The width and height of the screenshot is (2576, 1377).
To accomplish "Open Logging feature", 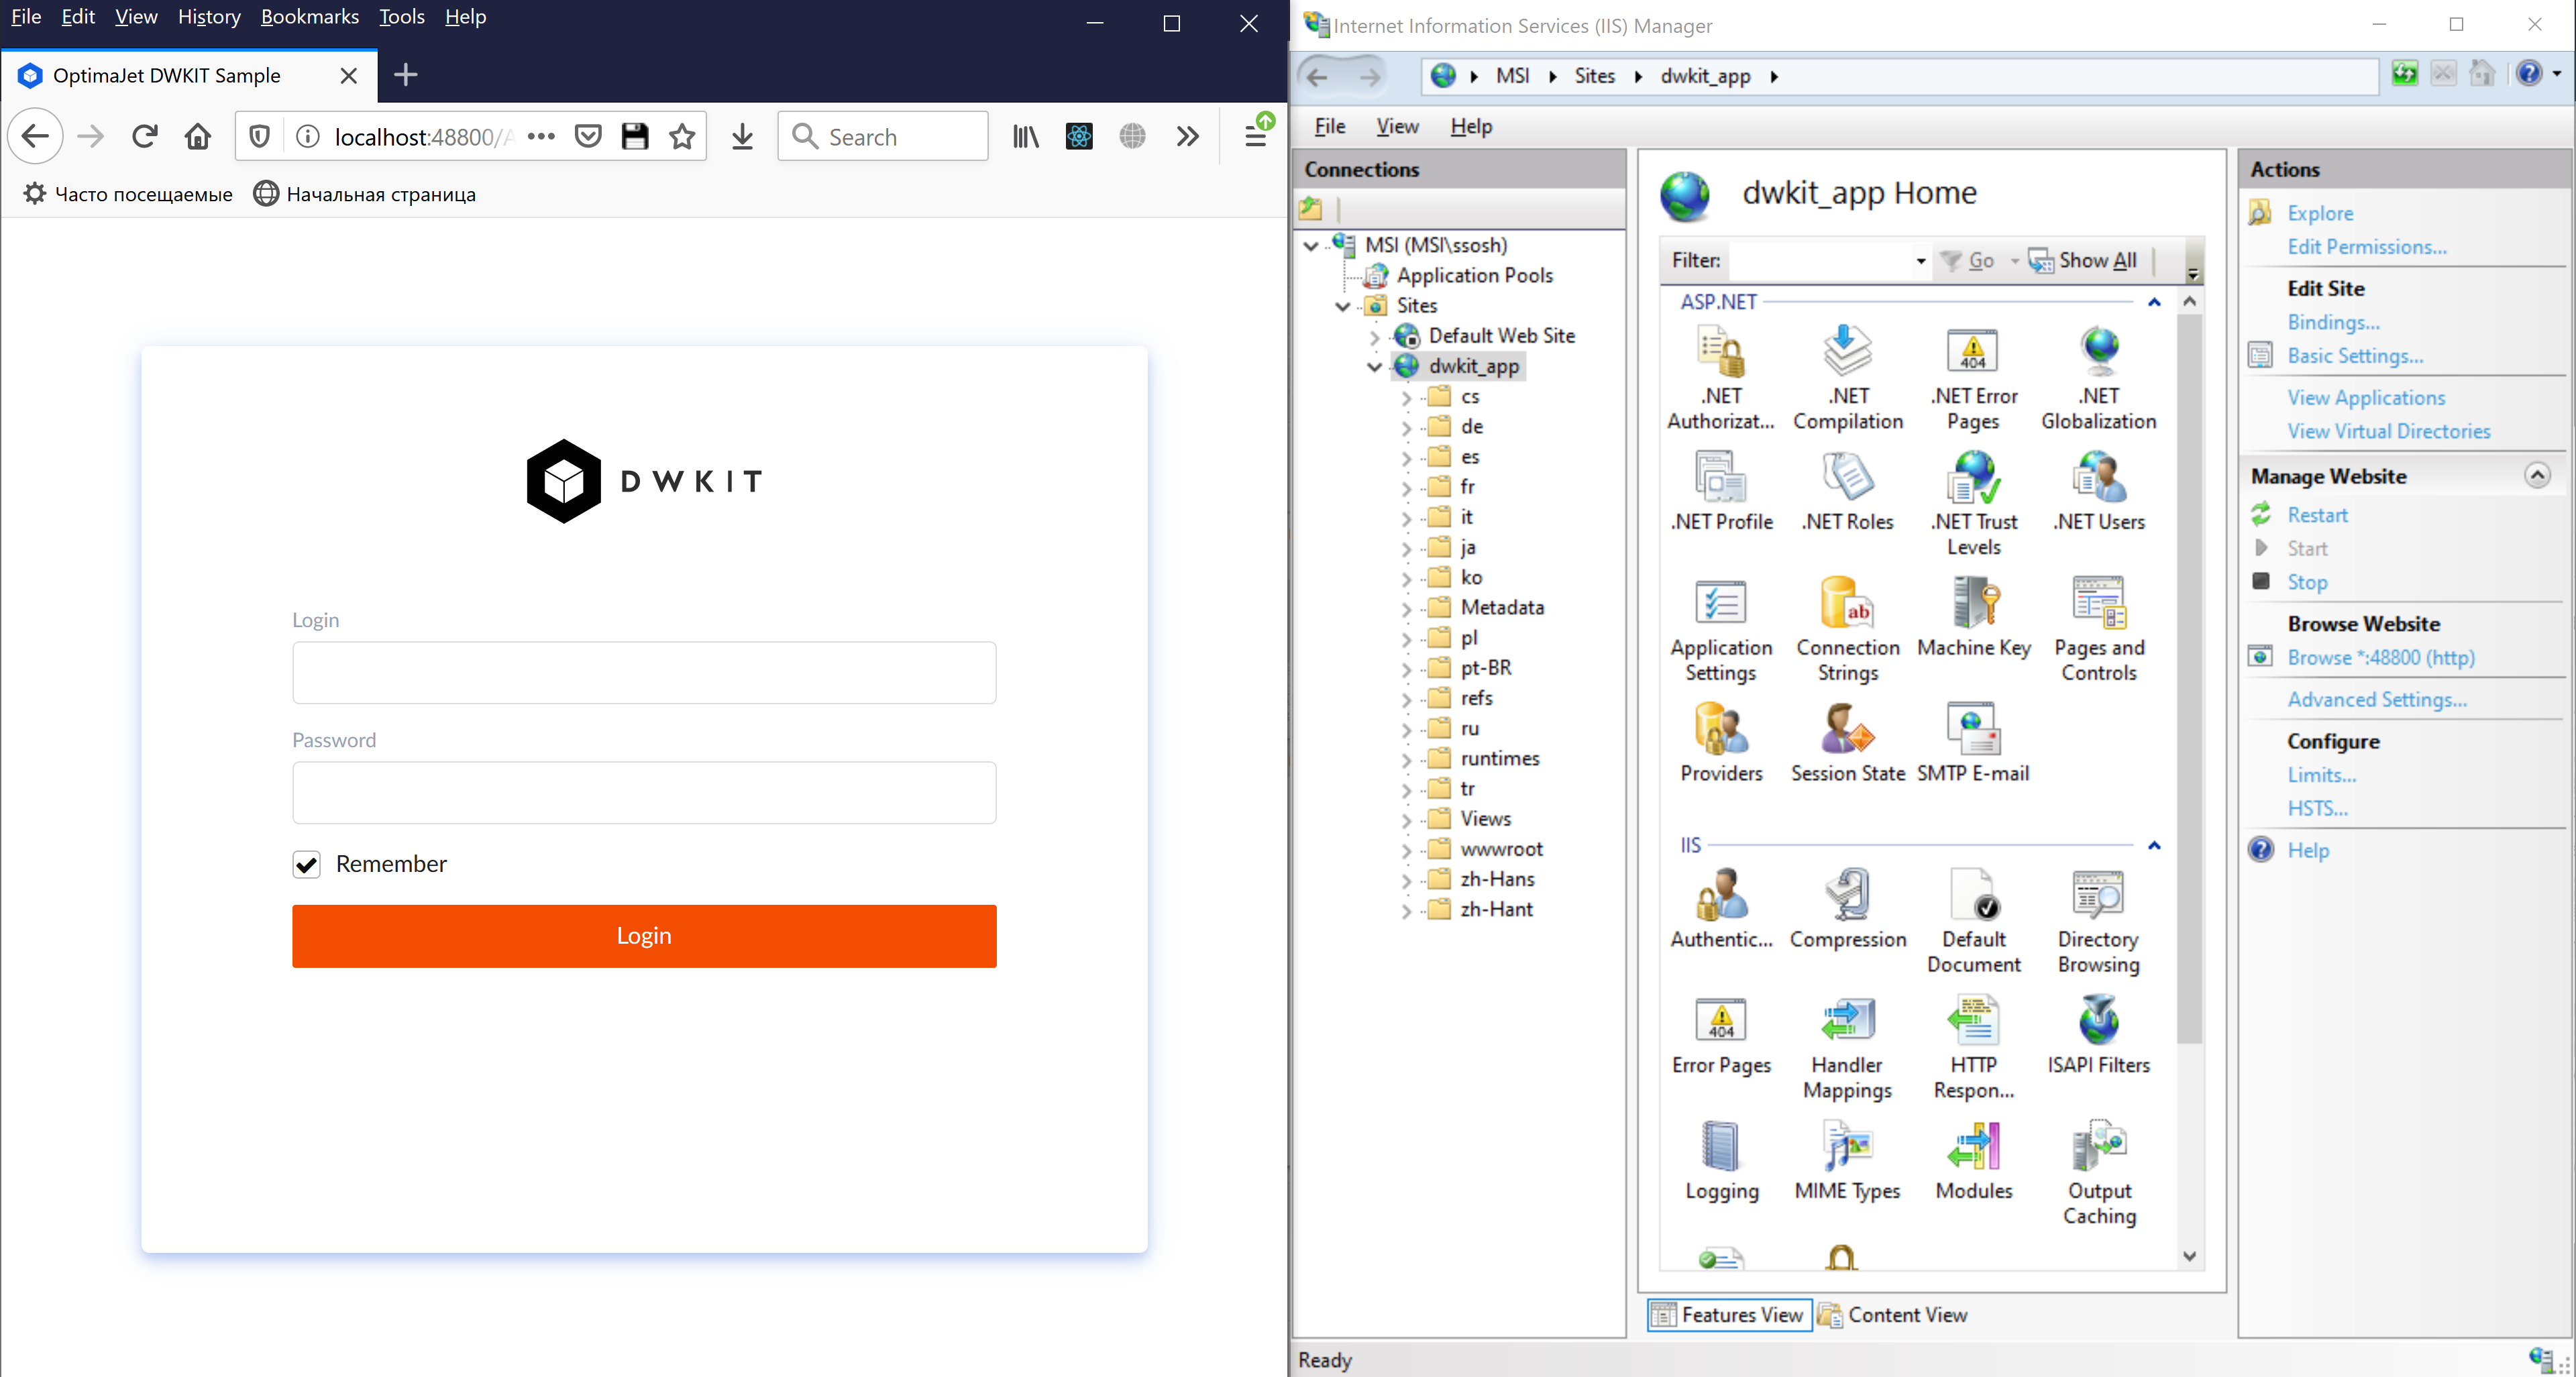I will tap(1721, 1161).
